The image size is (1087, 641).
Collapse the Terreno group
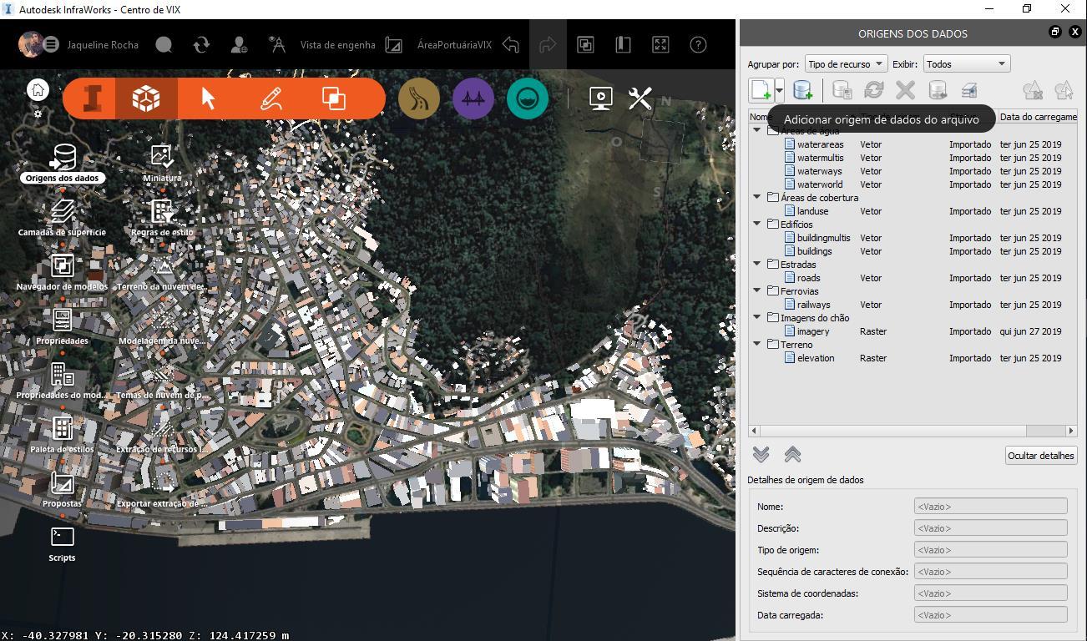(757, 345)
